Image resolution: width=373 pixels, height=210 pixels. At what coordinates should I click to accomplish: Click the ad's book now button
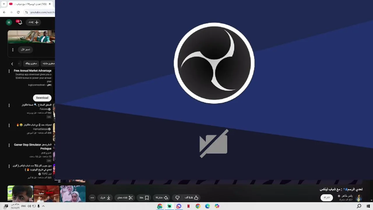25,50
